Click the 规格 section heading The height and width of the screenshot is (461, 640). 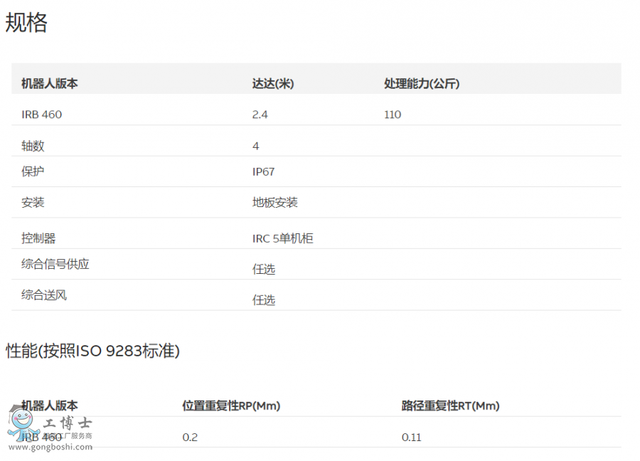(26, 22)
